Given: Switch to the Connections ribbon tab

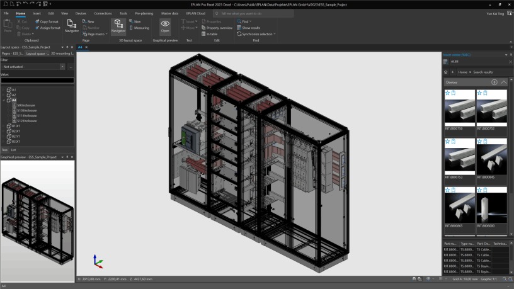Looking at the screenshot, I should coord(103,13).
